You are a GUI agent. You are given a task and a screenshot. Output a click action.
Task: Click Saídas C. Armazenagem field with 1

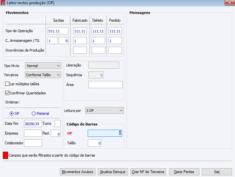click(53, 40)
